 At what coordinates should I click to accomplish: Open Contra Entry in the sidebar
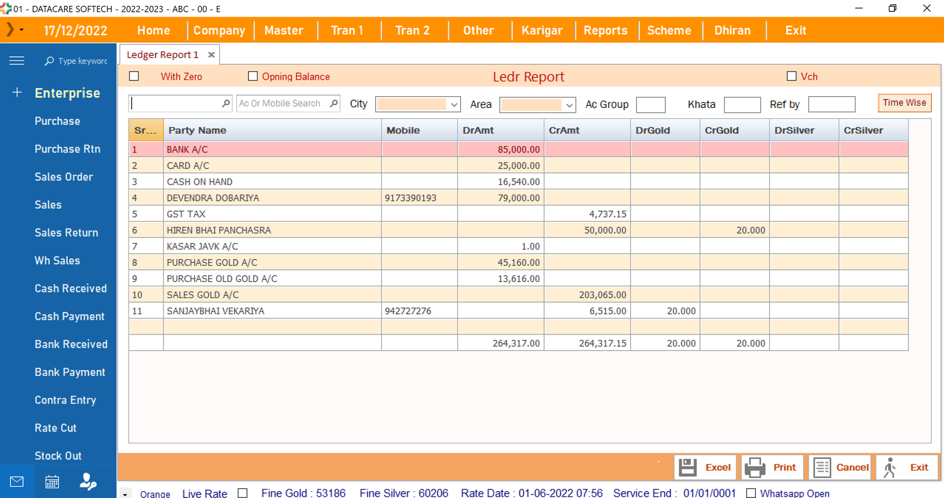(65, 400)
